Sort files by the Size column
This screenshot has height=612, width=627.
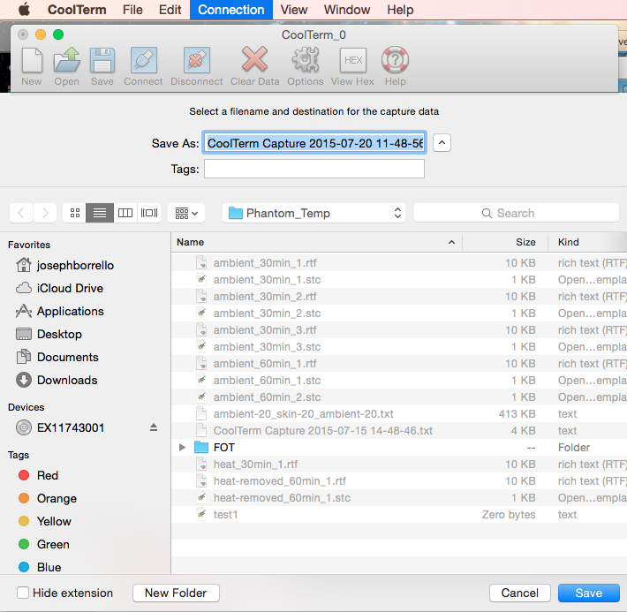(x=505, y=242)
